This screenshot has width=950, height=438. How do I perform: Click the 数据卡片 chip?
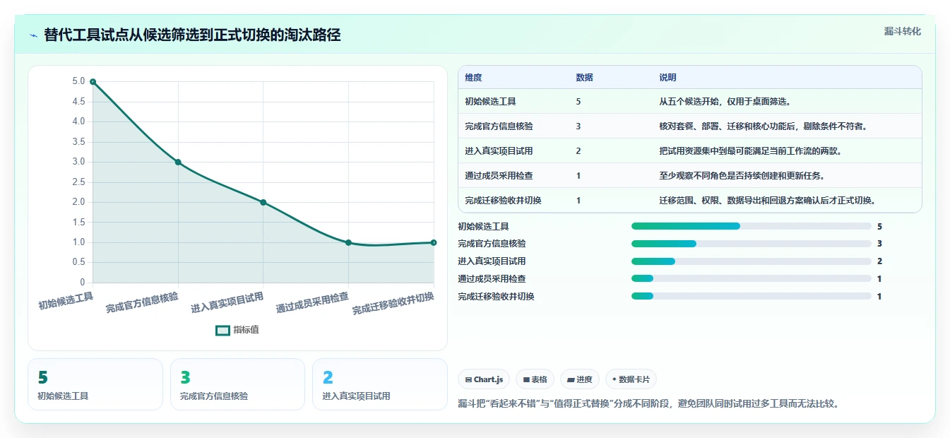(x=631, y=379)
